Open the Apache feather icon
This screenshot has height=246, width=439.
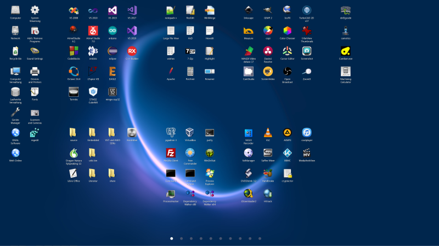[x=171, y=72]
